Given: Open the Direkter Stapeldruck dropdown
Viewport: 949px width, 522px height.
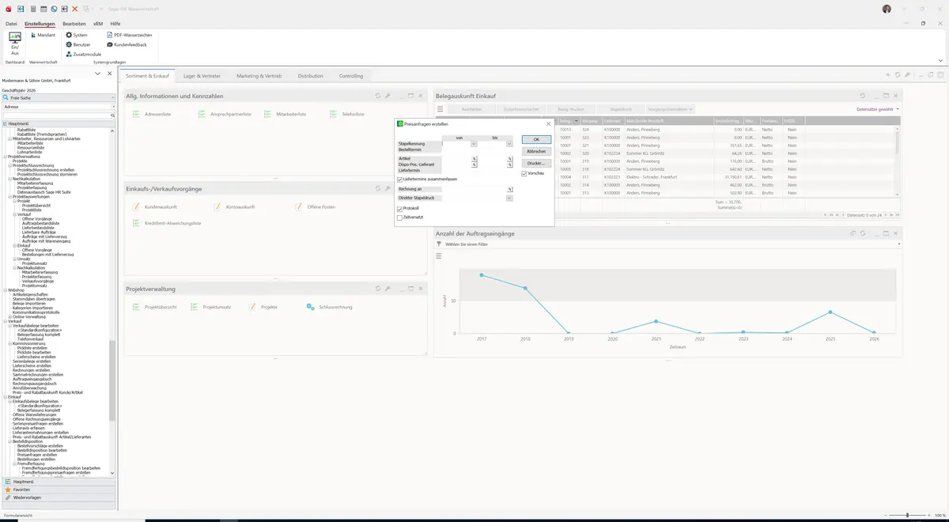Looking at the screenshot, I should [510, 198].
